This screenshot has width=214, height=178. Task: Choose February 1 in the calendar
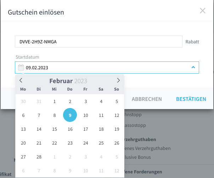55,101
